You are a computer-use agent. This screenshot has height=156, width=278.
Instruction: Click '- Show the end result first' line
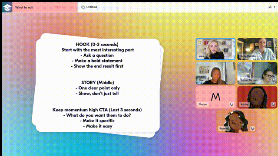click(97, 66)
